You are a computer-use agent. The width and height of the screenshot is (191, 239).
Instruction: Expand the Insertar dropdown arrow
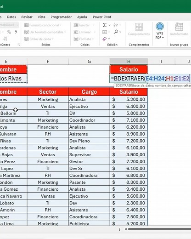pyautogui.click(x=94, y=25)
